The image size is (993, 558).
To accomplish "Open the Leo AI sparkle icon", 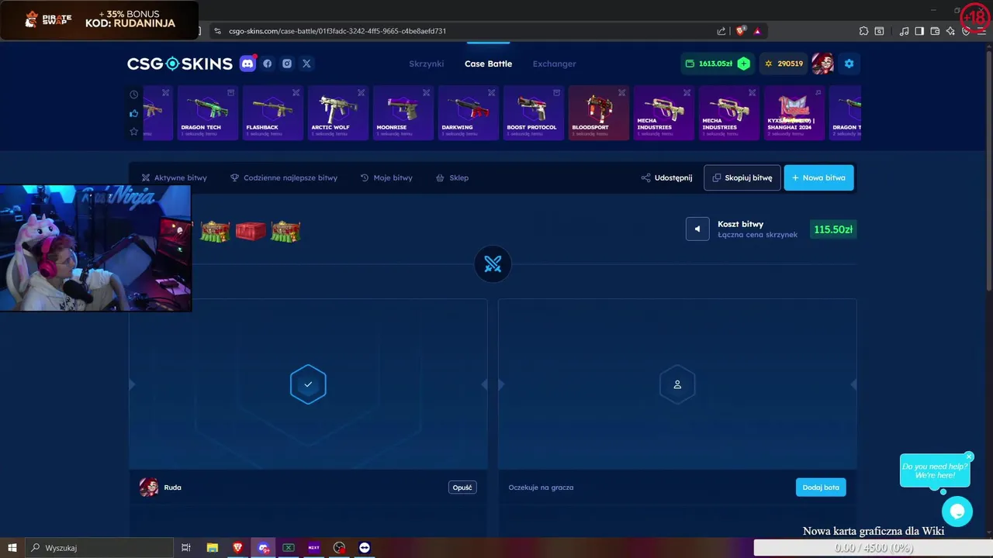I will (x=950, y=31).
